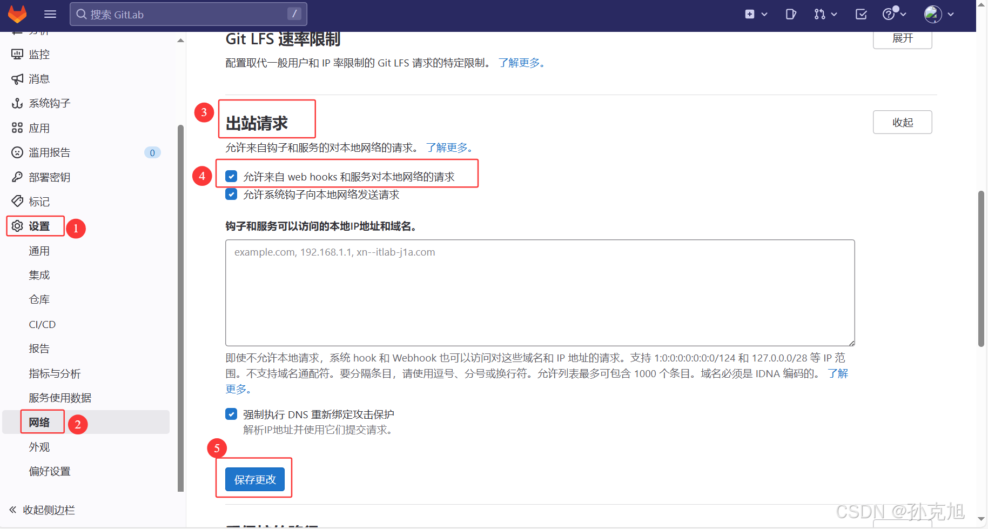Open the create new plus menu

756,15
